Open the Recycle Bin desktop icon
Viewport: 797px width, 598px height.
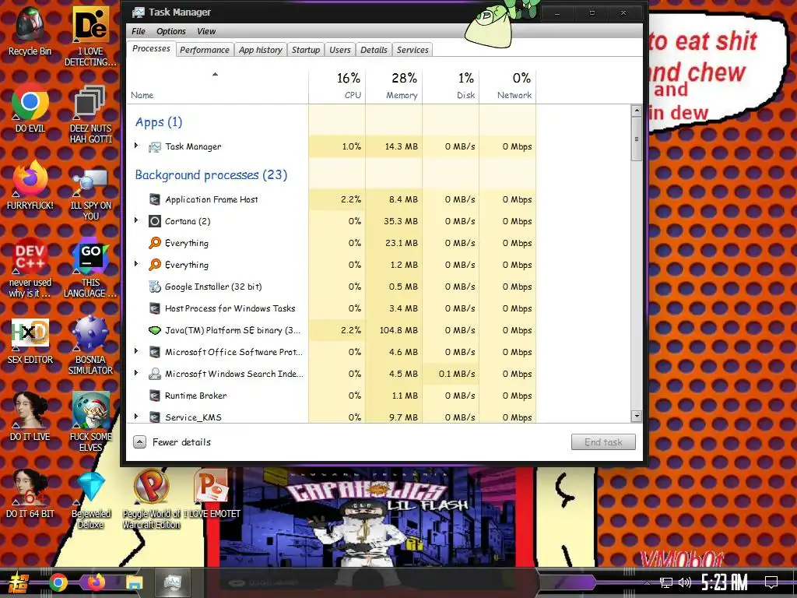point(30,31)
